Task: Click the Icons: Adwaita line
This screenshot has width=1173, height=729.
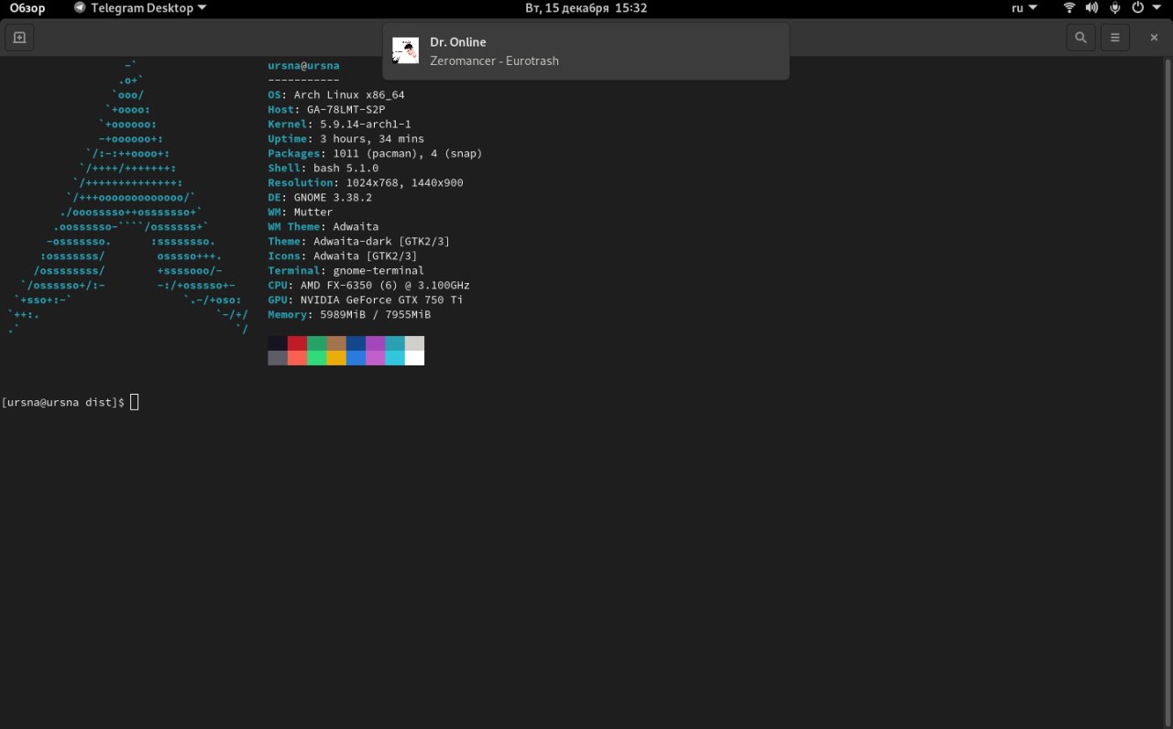Action: pos(343,256)
